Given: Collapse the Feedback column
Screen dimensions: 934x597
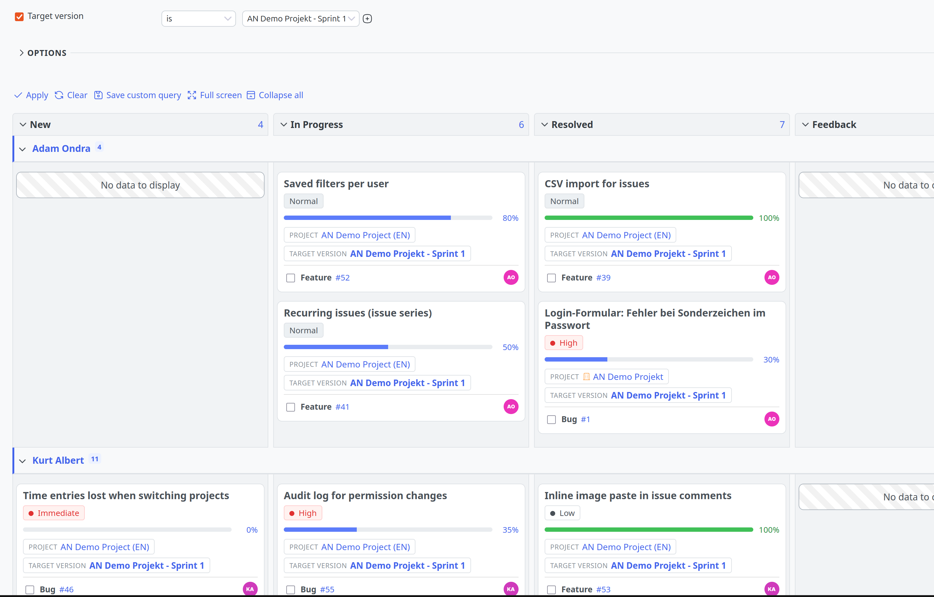Looking at the screenshot, I should pos(805,125).
